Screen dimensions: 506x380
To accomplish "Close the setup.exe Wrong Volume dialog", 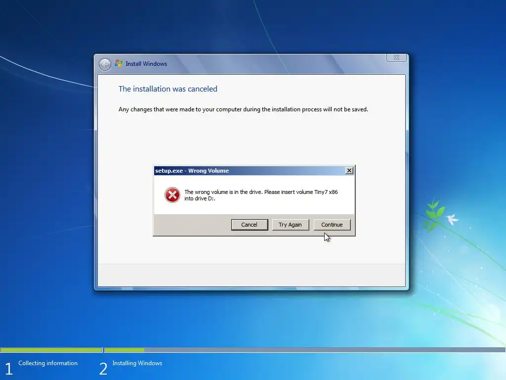I will coord(349,171).
